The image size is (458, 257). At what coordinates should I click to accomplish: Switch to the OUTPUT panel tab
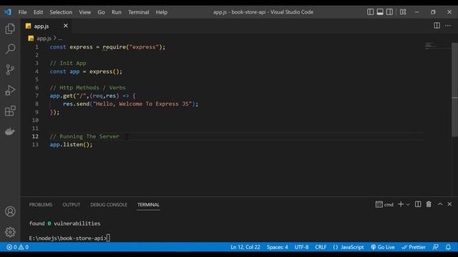tap(72, 205)
